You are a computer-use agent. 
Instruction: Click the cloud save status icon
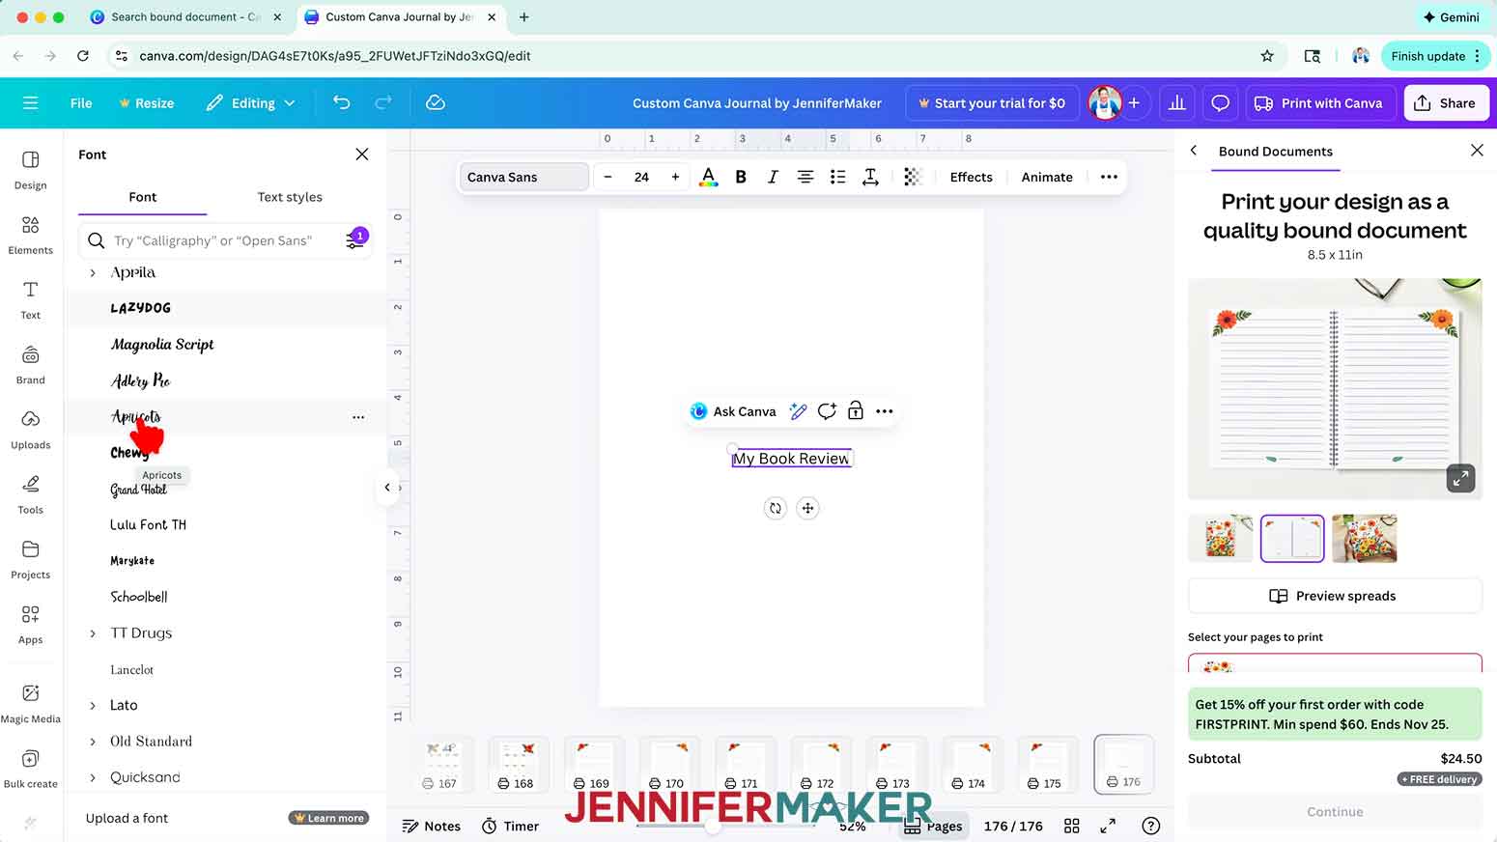point(436,102)
